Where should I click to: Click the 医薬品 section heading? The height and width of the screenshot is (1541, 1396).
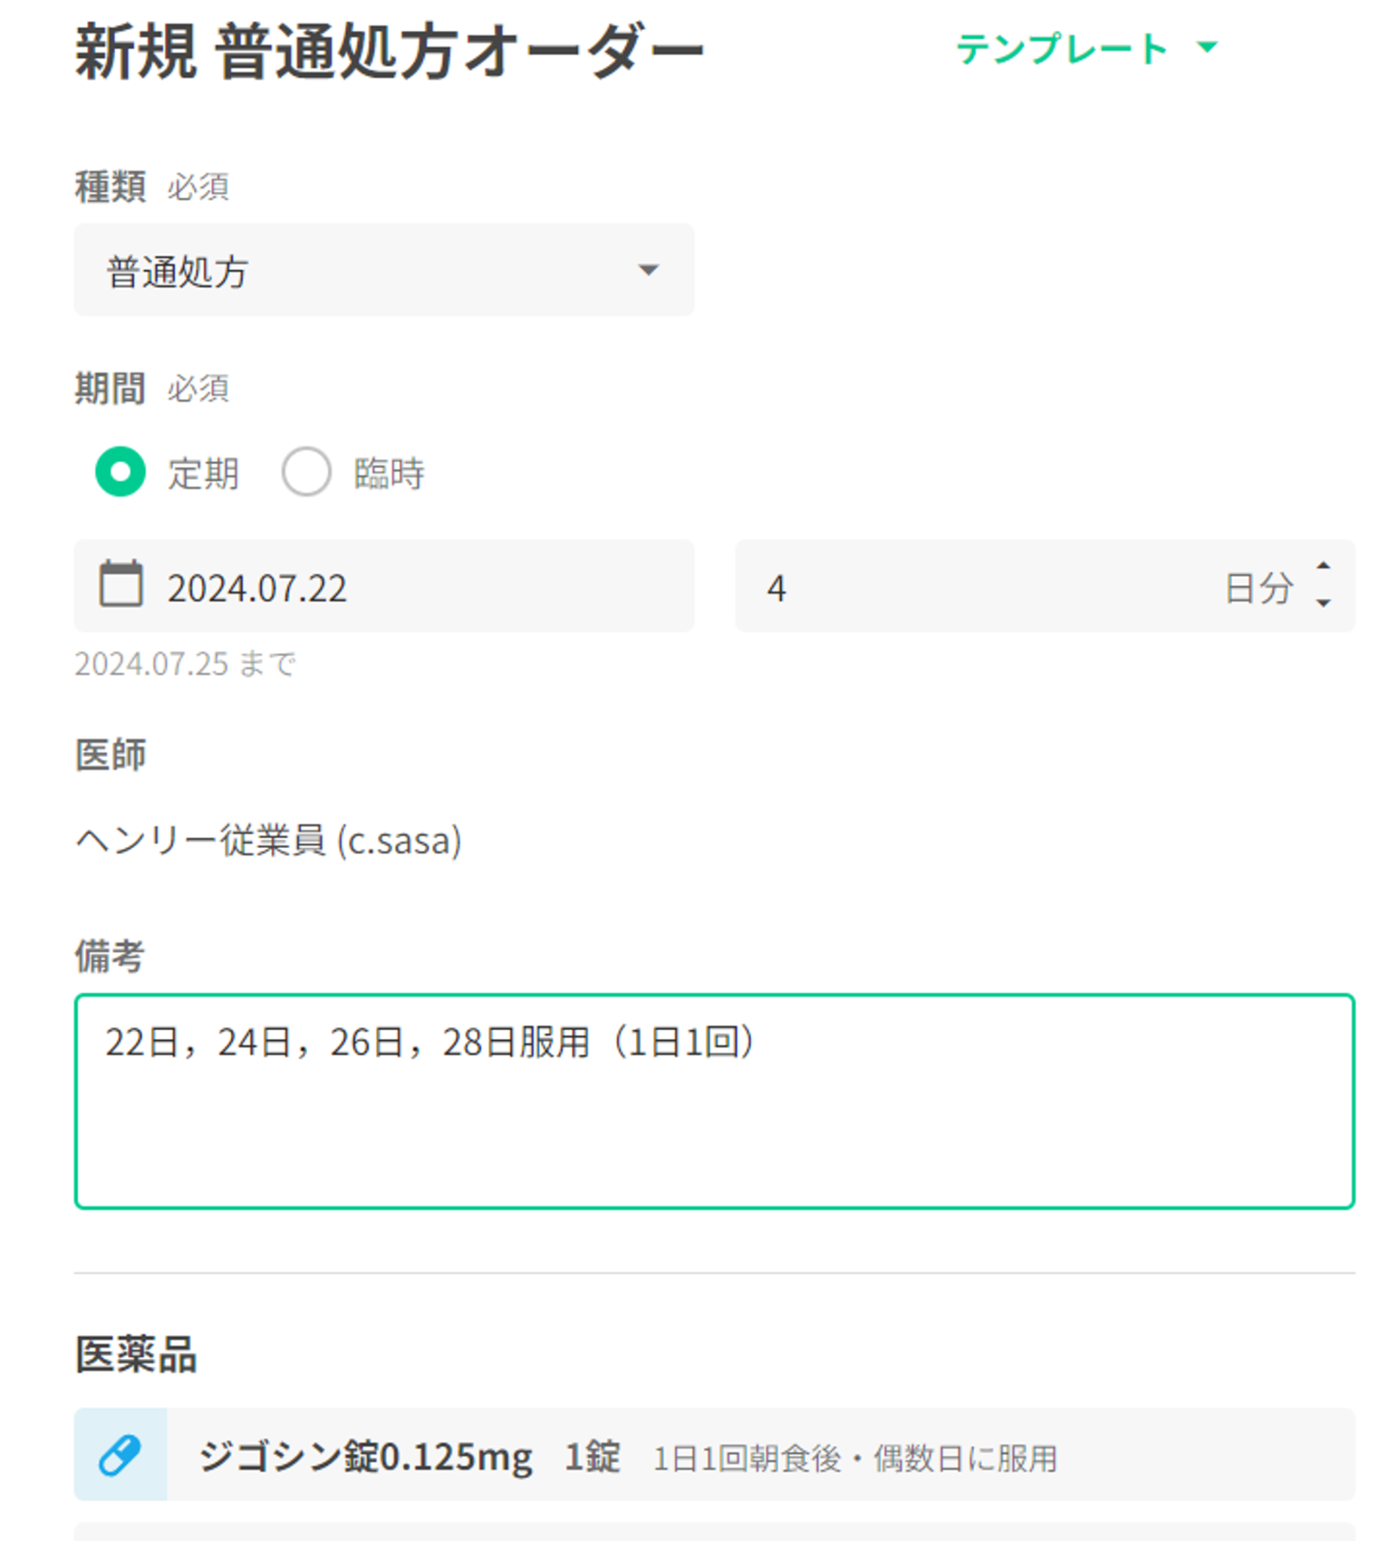pyautogui.click(x=136, y=1355)
